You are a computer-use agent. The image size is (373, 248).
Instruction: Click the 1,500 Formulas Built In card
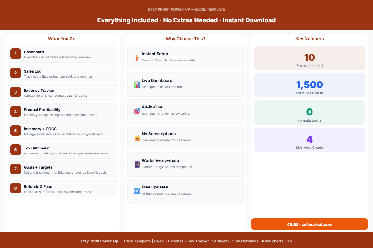click(309, 85)
